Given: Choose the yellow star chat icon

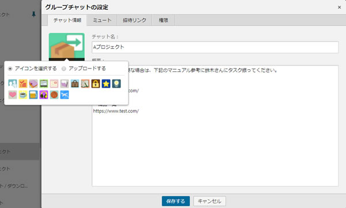Looking at the screenshot, I should pyautogui.click(x=106, y=84).
